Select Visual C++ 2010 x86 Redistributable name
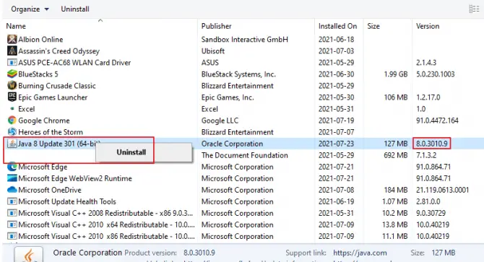The height and width of the screenshot is (262, 484). pos(106,237)
